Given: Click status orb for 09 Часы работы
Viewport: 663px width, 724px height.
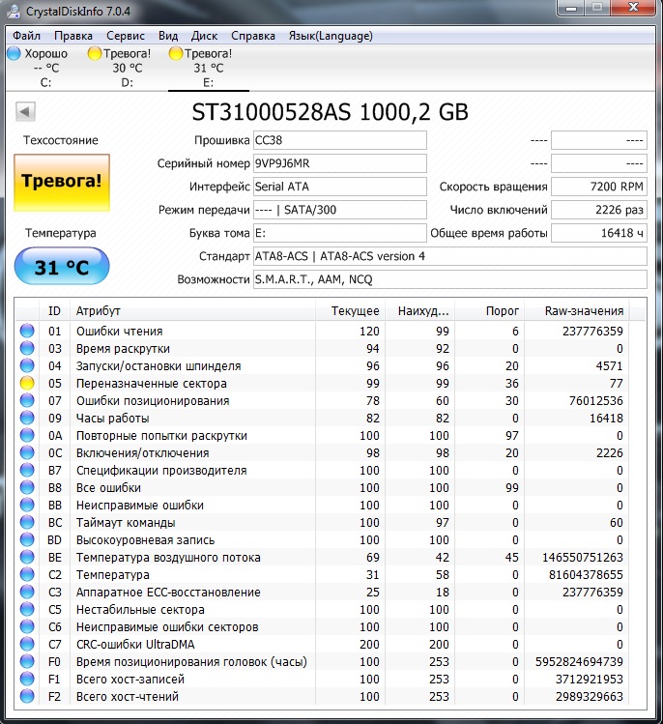Looking at the screenshot, I should [x=27, y=418].
